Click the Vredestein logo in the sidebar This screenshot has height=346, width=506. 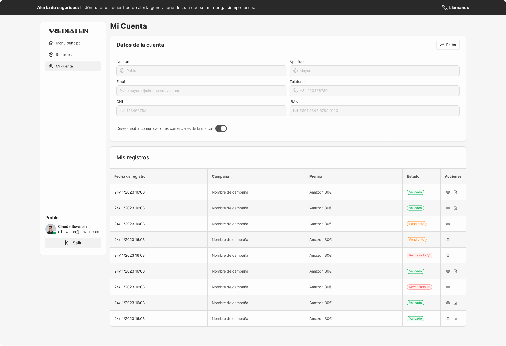68,31
